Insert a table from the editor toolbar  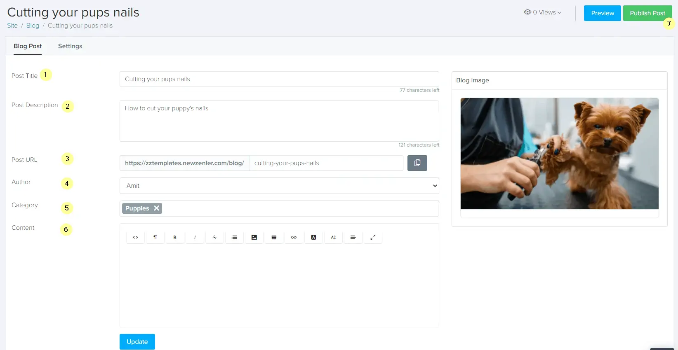coord(274,238)
